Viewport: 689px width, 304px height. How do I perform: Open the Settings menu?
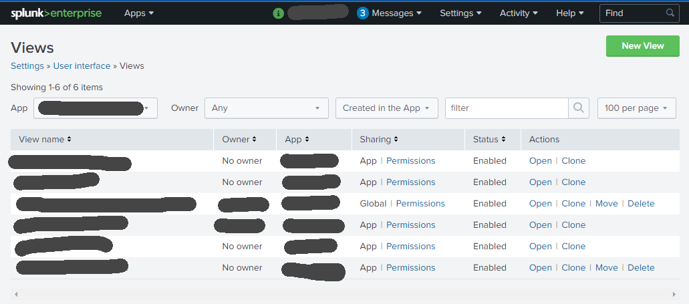461,13
